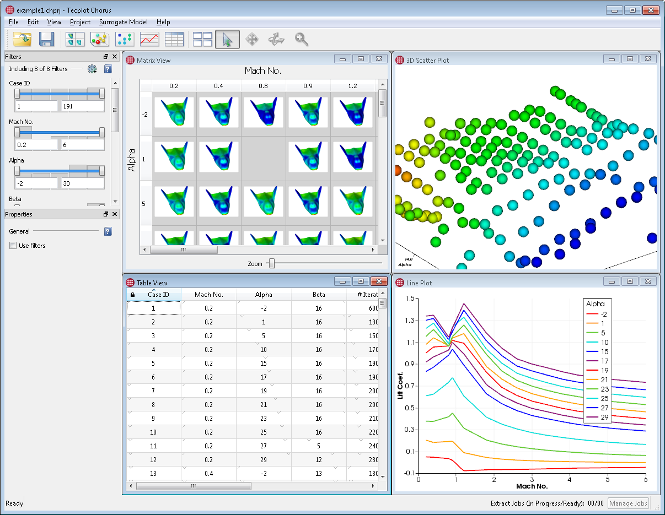Screen dimensions: 665x515
Task: Click the 1.2 Mach column header in Matrix View
Action: pos(353,85)
